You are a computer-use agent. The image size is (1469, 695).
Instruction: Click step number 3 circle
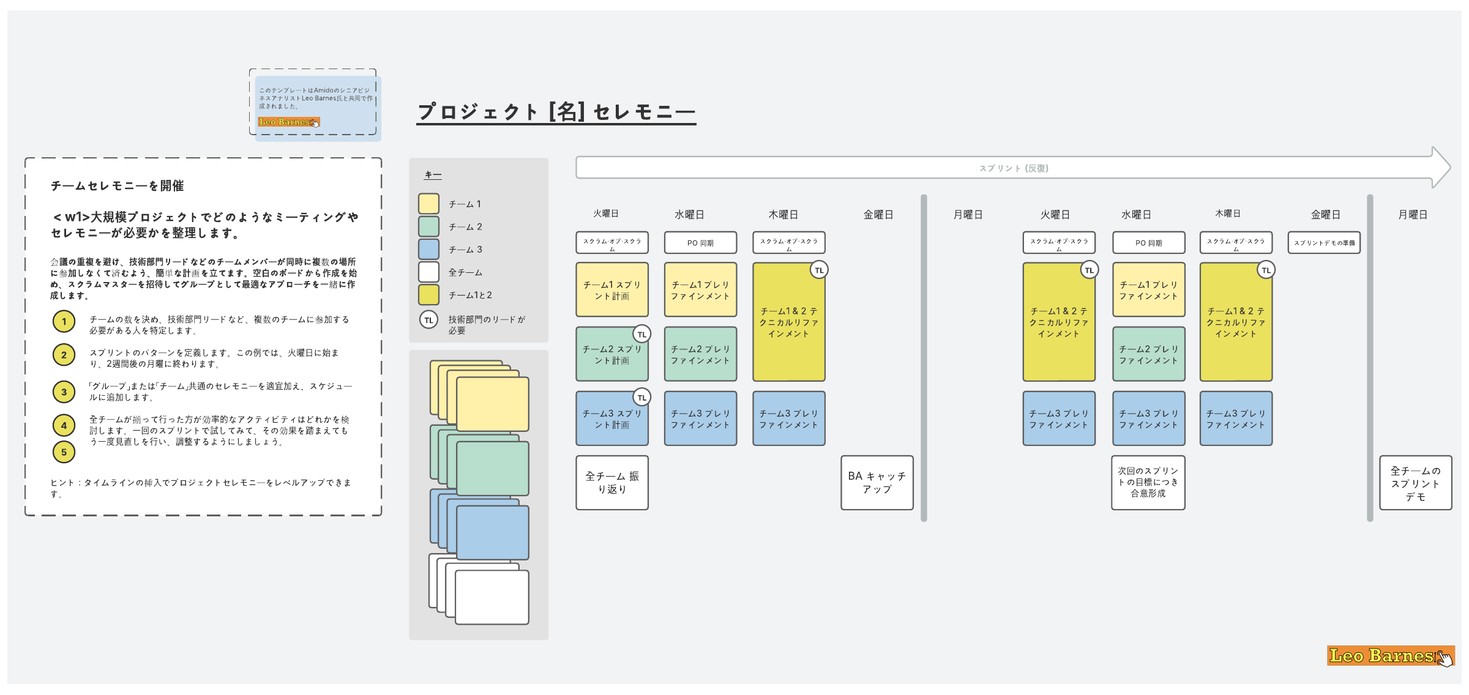[64, 392]
